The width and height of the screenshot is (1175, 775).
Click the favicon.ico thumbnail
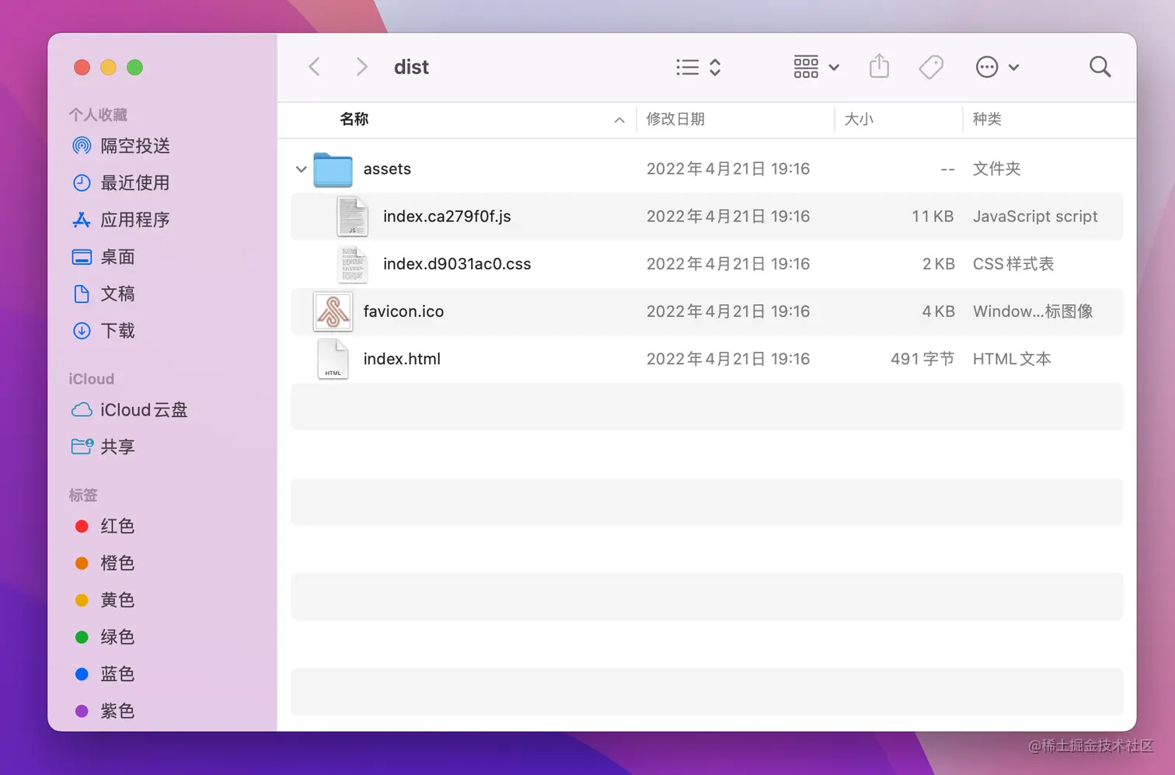(333, 311)
